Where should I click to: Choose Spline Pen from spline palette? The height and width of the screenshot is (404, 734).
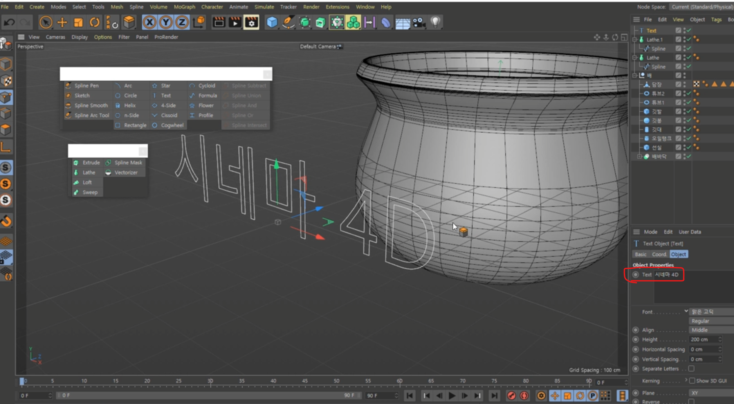coord(86,86)
